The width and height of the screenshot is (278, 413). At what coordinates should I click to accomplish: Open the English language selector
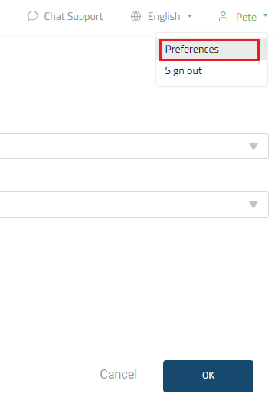click(161, 16)
